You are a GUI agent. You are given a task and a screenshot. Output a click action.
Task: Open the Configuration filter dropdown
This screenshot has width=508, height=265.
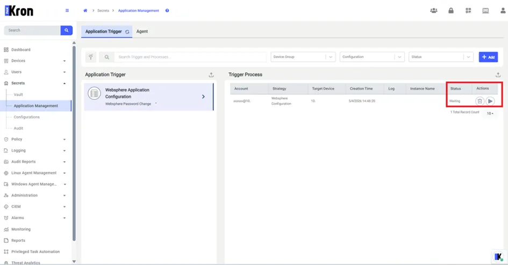[372, 57]
